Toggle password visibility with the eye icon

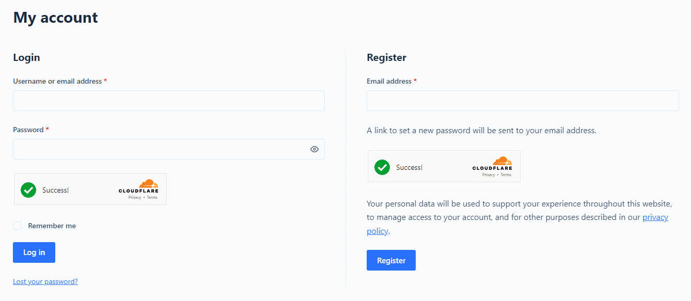click(314, 149)
